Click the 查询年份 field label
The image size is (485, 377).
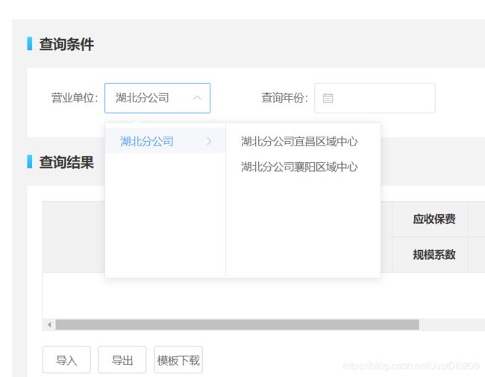point(285,98)
